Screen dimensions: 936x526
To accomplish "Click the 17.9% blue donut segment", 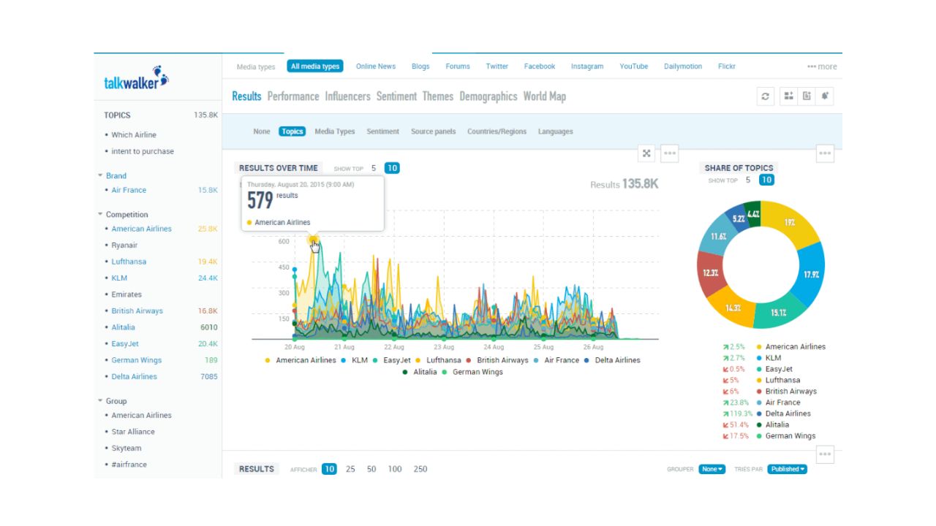I will pyautogui.click(x=810, y=275).
